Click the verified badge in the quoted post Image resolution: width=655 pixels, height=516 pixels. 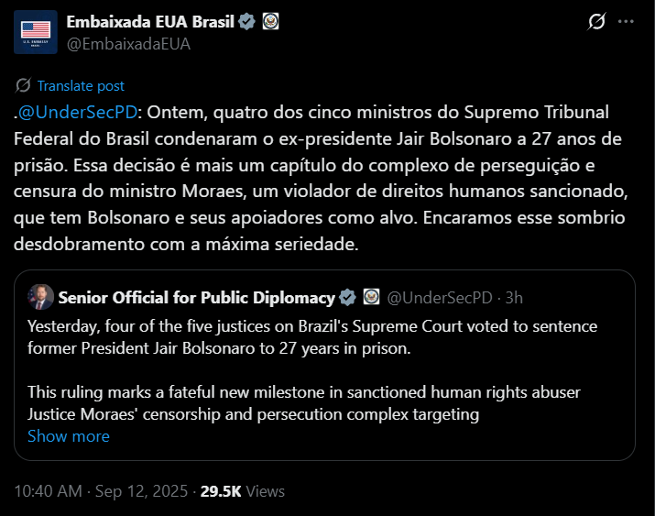(348, 297)
